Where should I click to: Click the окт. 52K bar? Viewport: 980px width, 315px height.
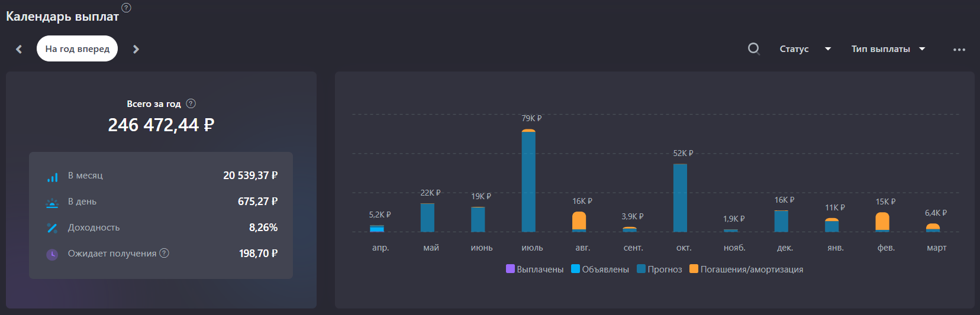point(680,198)
